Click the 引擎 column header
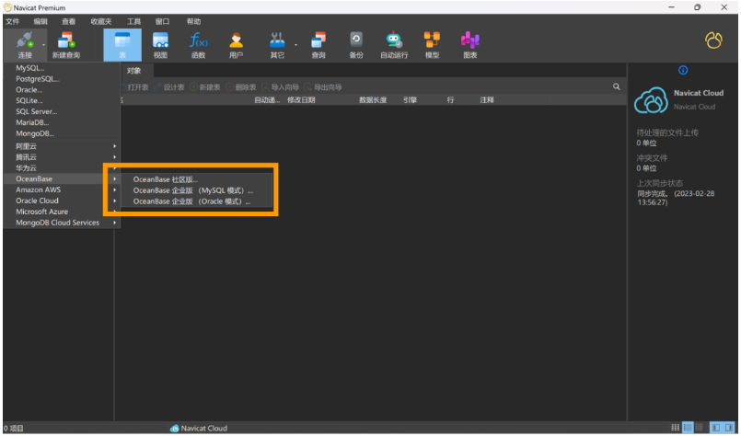The height and width of the screenshot is (436, 741). (x=410, y=100)
